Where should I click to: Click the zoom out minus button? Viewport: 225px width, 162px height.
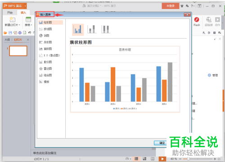coord(180,159)
